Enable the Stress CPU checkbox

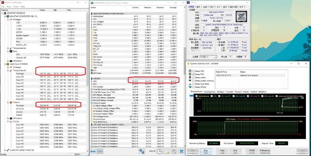[194, 71]
